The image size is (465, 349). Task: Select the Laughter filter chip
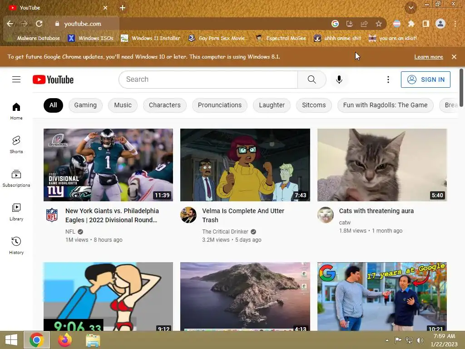(272, 105)
